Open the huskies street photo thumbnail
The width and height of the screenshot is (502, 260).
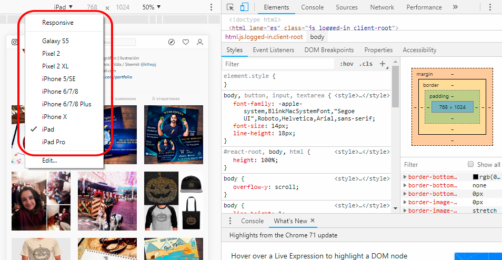coord(107,201)
